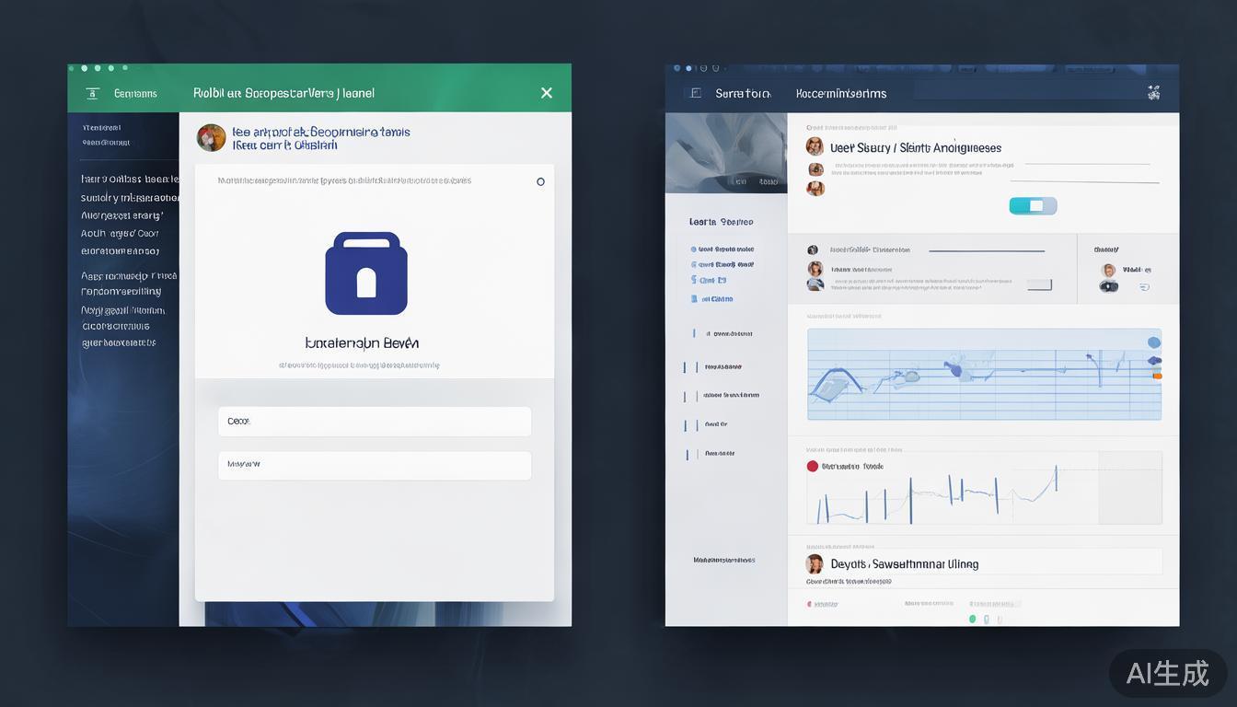The height and width of the screenshot is (707, 1237).
Task: Click the orange marker on area chart
Action: coord(1157,376)
